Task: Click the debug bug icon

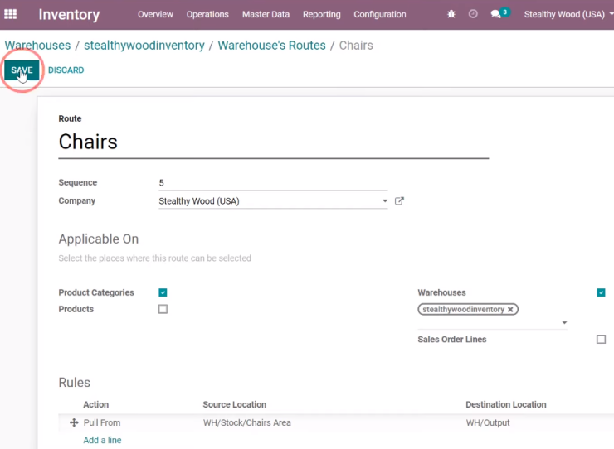Action: (x=451, y=14)
